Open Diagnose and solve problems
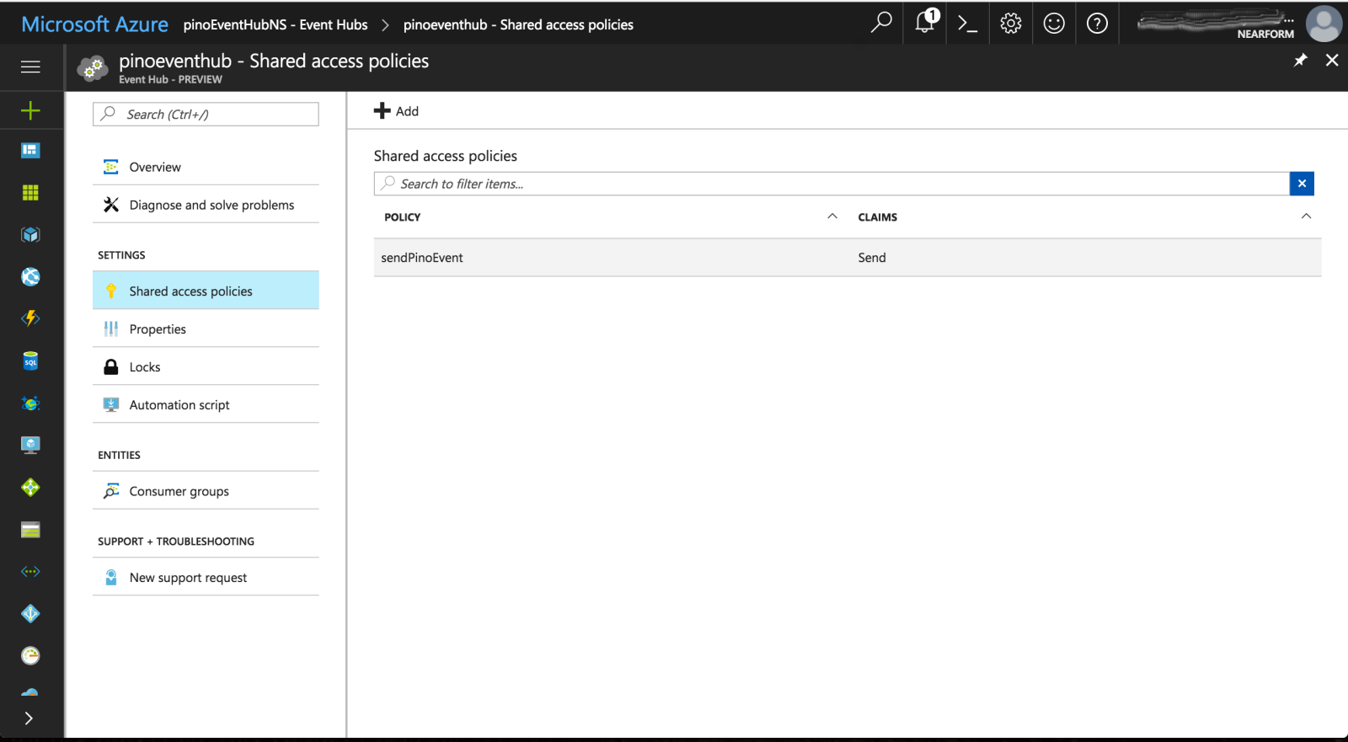Viewport: 1348px width, 742px height. [206, 205]
